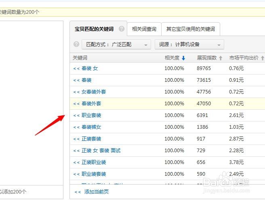Switch to the 其它宝贝使用的关键词 tab
This screenshot has height=200, width=265.
190,29
